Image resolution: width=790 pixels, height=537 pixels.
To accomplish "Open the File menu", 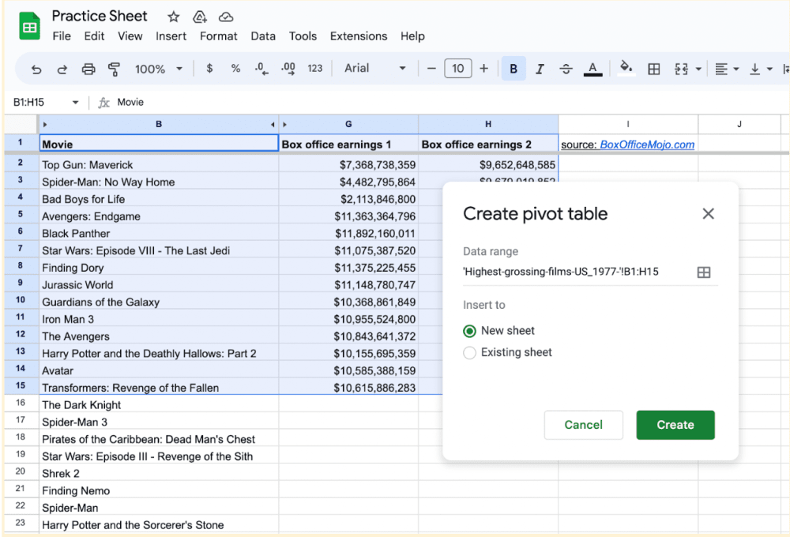I will point(62,36).
